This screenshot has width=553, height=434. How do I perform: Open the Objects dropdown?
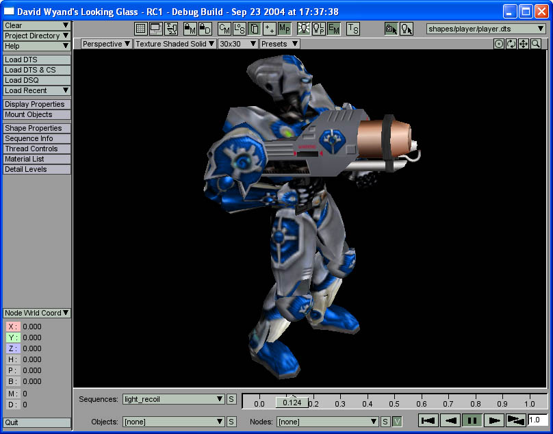[174, 422]
